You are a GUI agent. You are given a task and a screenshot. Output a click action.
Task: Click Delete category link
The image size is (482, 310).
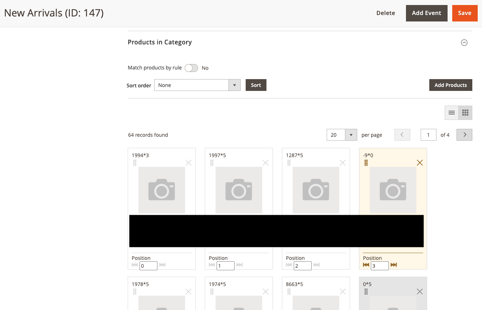point(386,13)
